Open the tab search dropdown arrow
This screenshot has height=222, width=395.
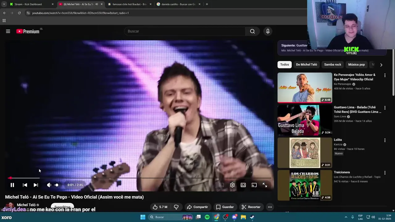(4, 4)
